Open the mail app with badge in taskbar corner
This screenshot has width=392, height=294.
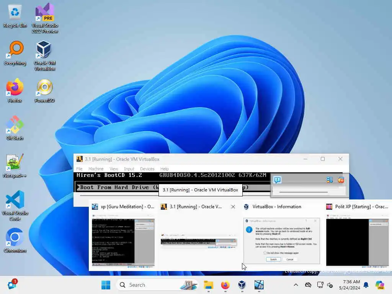(x=12, y=284)
